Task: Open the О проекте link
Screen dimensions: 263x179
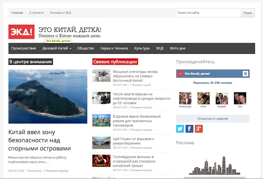Action: click(x=36, y=13)
